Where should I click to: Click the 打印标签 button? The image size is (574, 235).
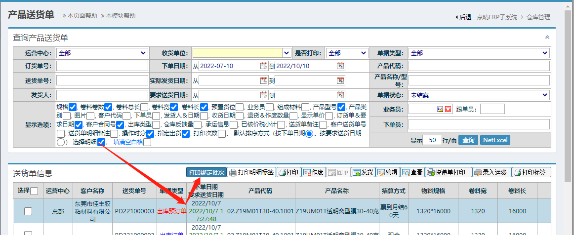pos(531,172)
